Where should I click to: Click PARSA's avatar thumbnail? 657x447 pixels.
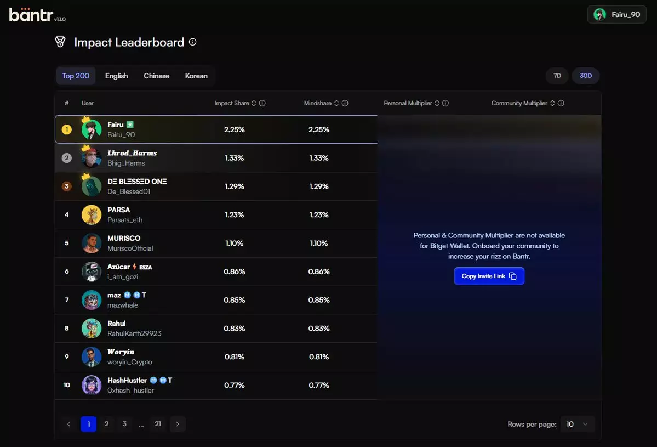click(x=92, y=214)
